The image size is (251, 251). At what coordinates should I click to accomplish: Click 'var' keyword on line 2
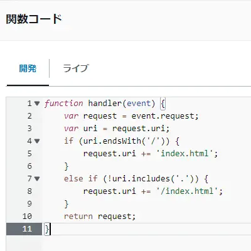coord(71,116)
